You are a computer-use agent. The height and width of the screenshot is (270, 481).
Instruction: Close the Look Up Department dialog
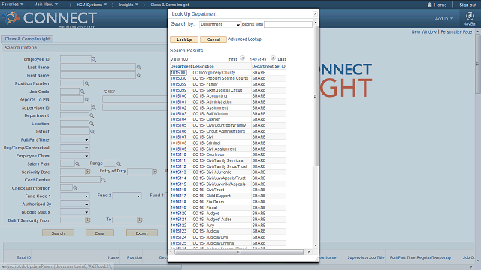(x=315, y=14)
